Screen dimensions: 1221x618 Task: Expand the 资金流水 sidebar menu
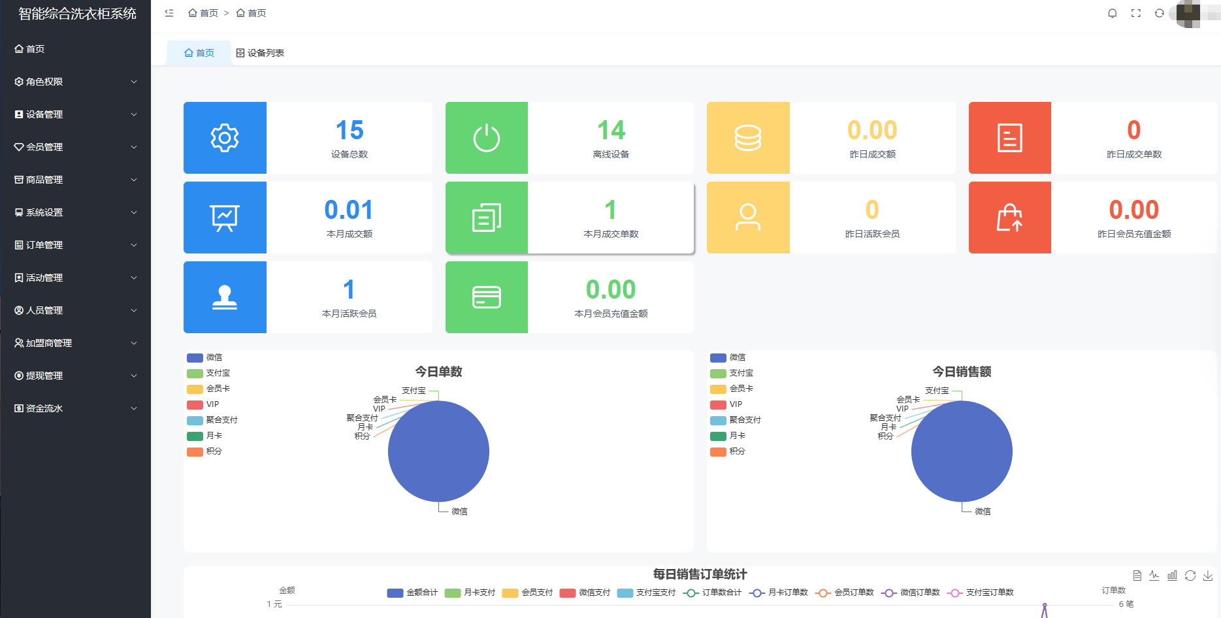[75, 408]
